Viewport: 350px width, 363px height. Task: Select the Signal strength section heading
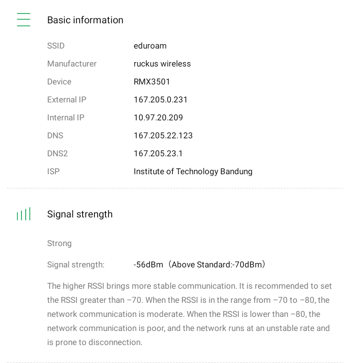tap(80, 214)
